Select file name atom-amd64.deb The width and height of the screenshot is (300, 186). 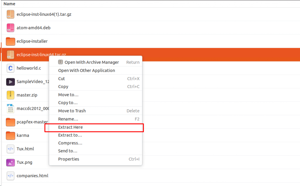(x=33, y=28)
